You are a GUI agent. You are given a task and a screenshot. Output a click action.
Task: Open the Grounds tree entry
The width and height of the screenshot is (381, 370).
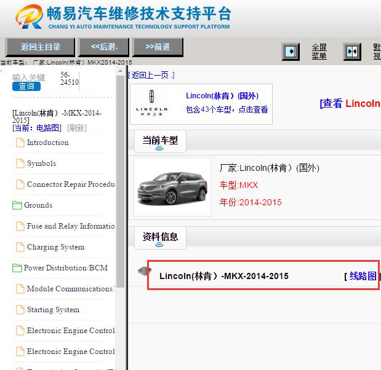[38, 205]
